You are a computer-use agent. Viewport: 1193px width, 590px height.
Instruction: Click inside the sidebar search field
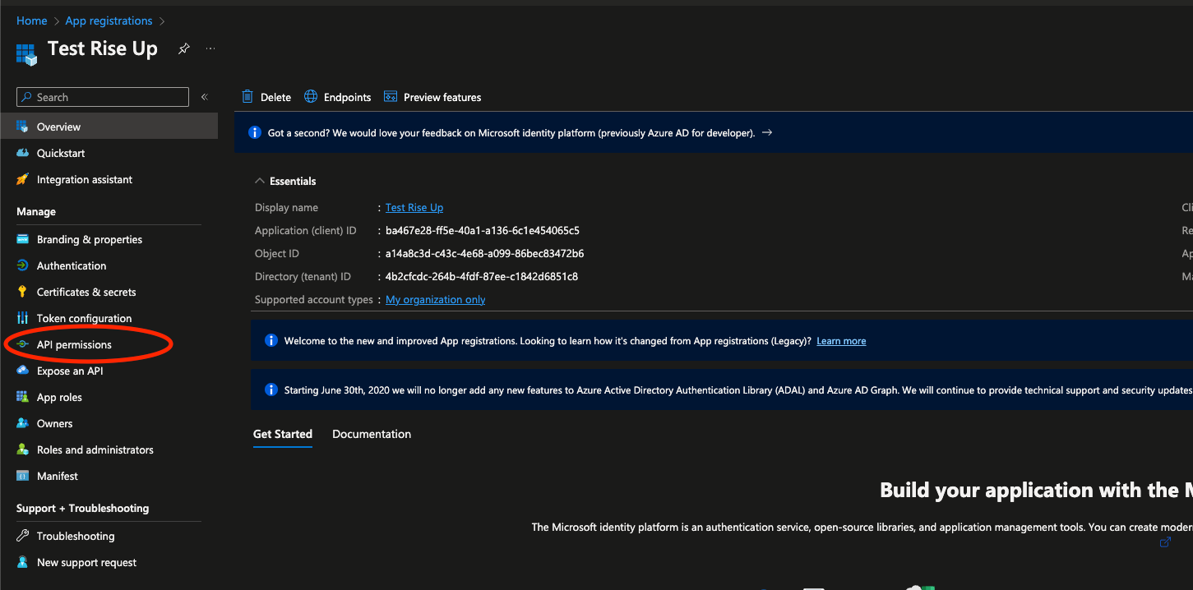tap(102, 96)
